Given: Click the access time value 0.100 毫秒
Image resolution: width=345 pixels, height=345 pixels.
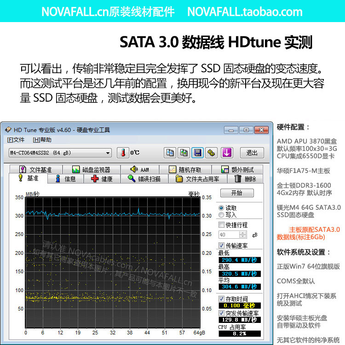Looking at the screenshot, I should coord(240,305).
